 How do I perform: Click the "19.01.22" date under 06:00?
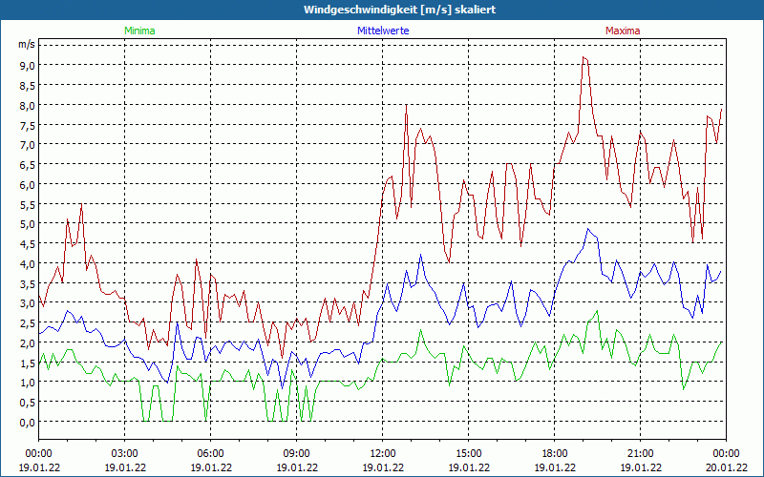210,467
